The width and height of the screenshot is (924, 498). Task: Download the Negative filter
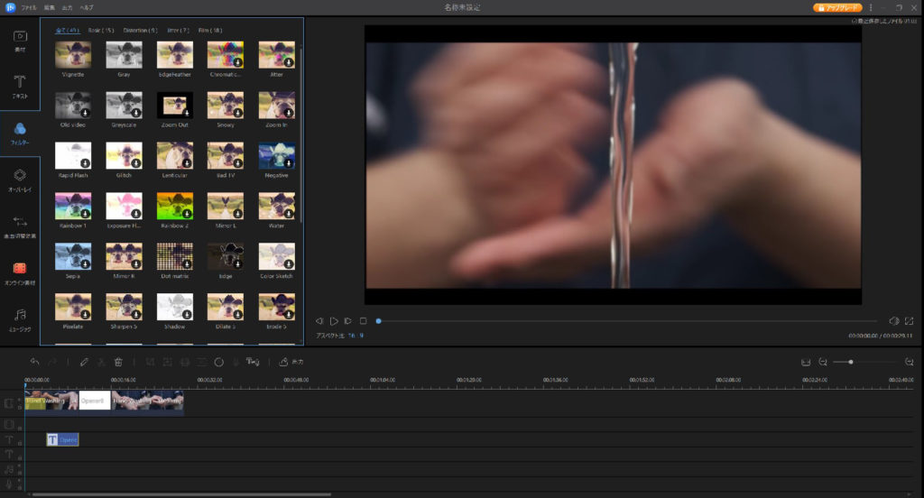pyautogui.click(x=289, y=162)
